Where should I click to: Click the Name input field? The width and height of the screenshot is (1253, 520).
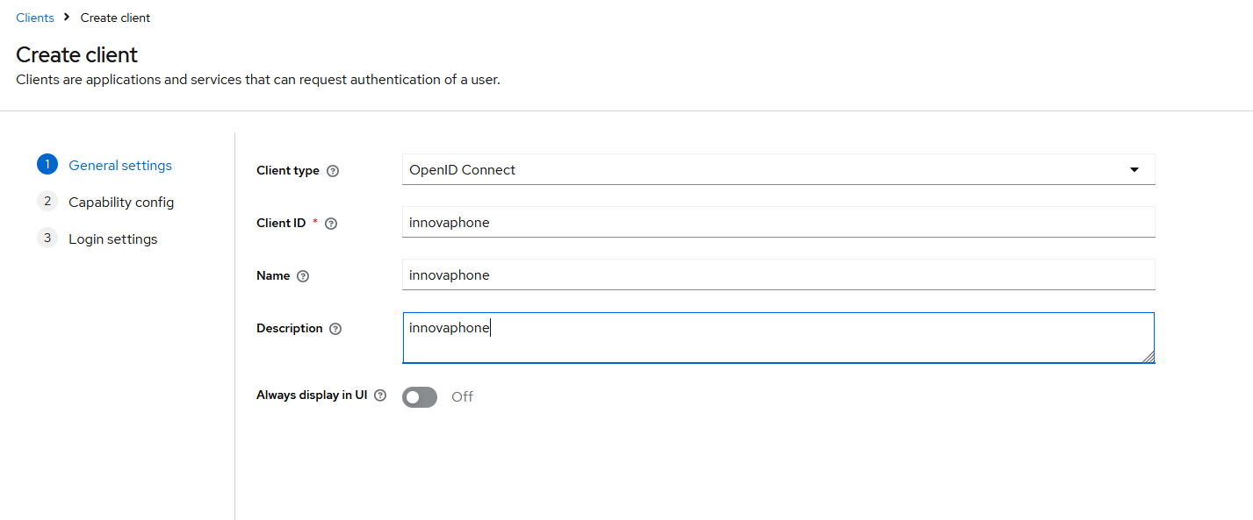tap(778, 275)
